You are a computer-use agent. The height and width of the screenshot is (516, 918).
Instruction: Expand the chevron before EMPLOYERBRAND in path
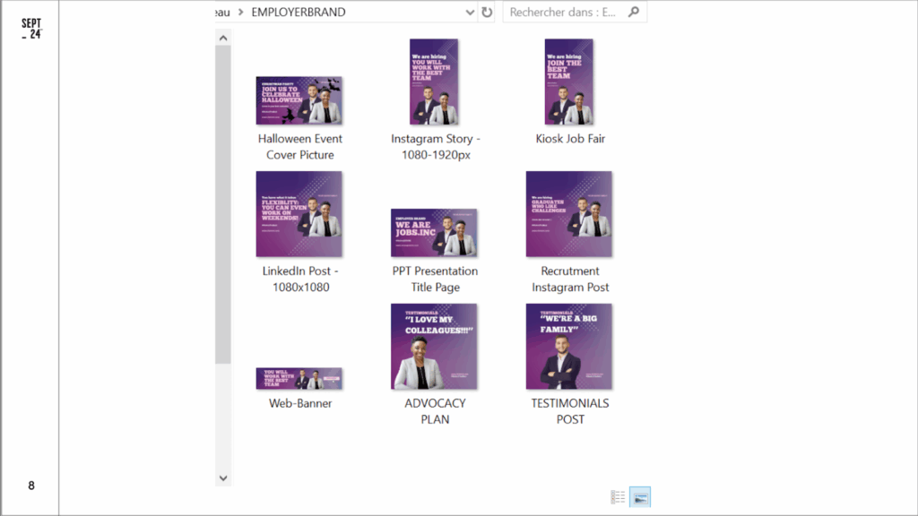pos(240,13)
